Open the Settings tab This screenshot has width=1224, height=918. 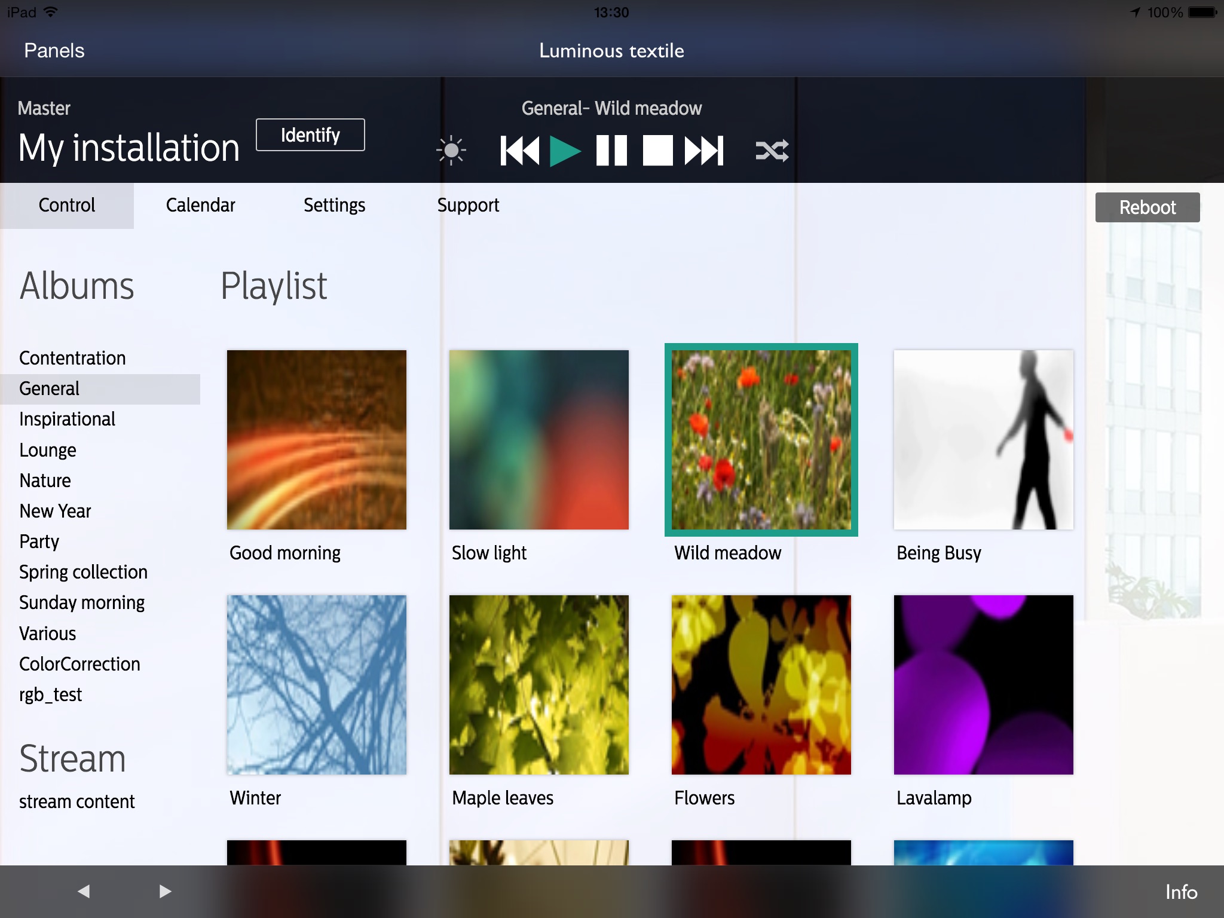(x=334, y=205)
